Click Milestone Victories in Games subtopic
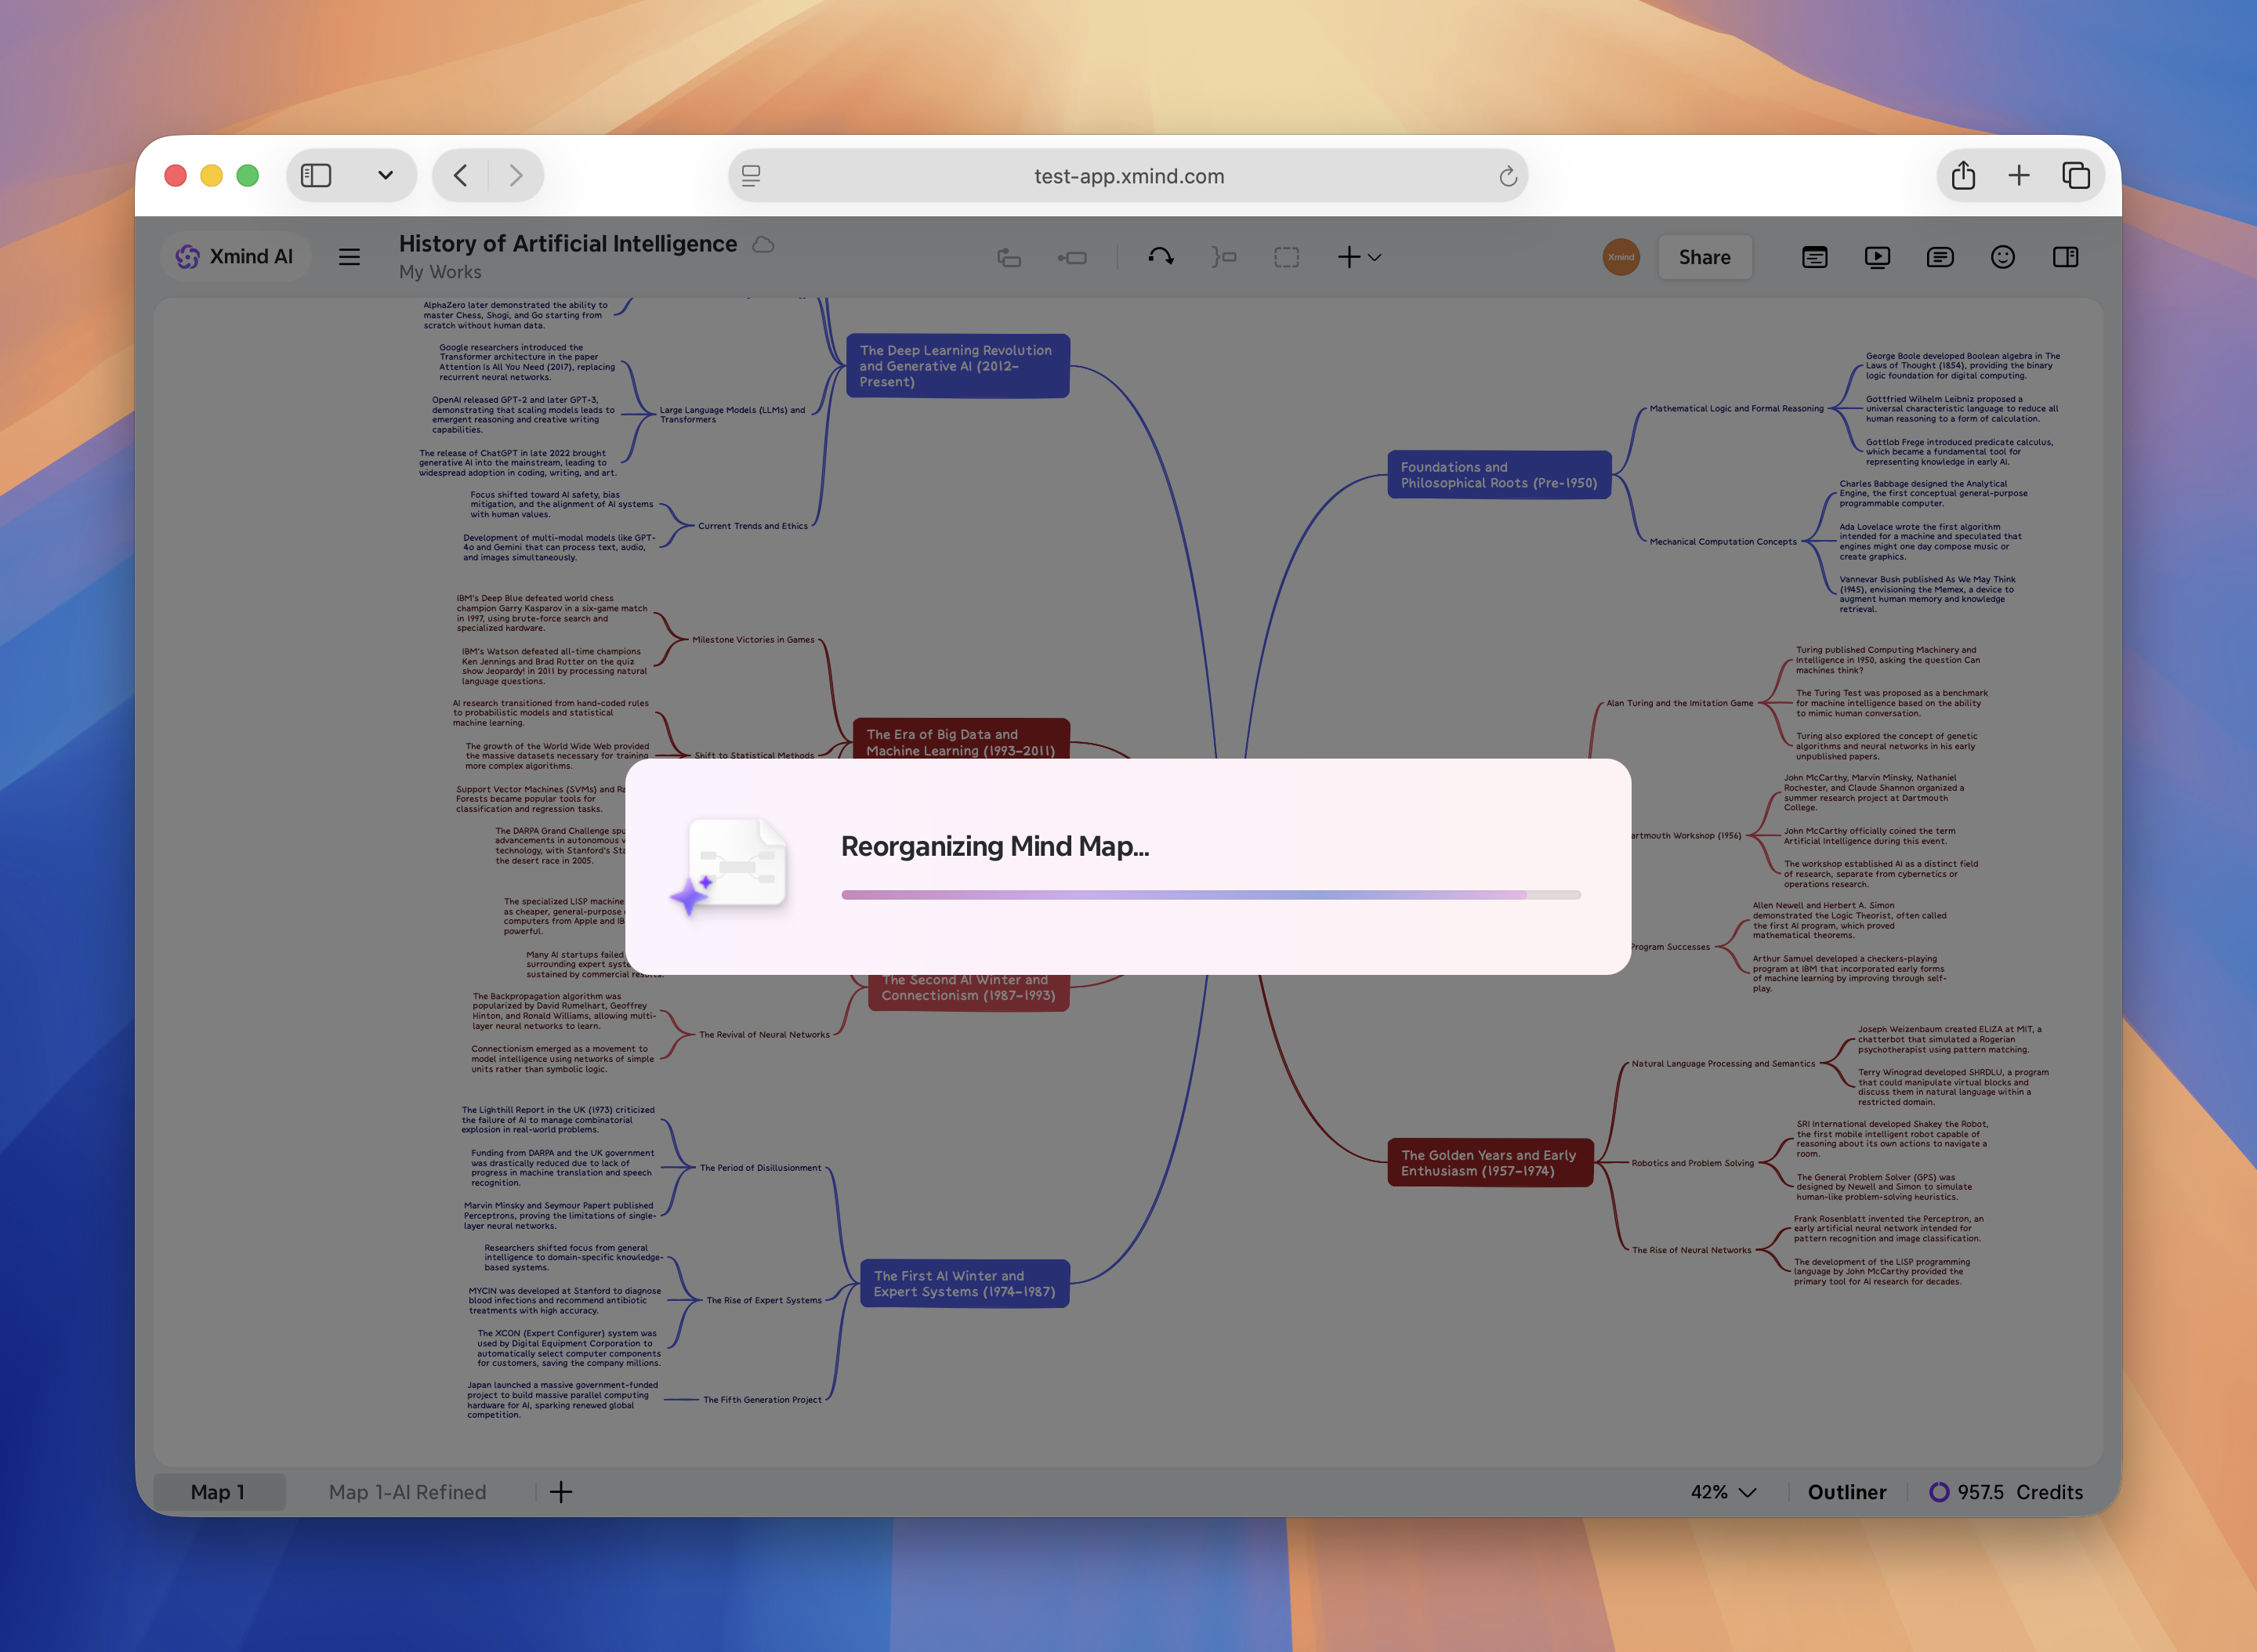Screen dimensions: 2257x1652 click(x=753, y=640)
